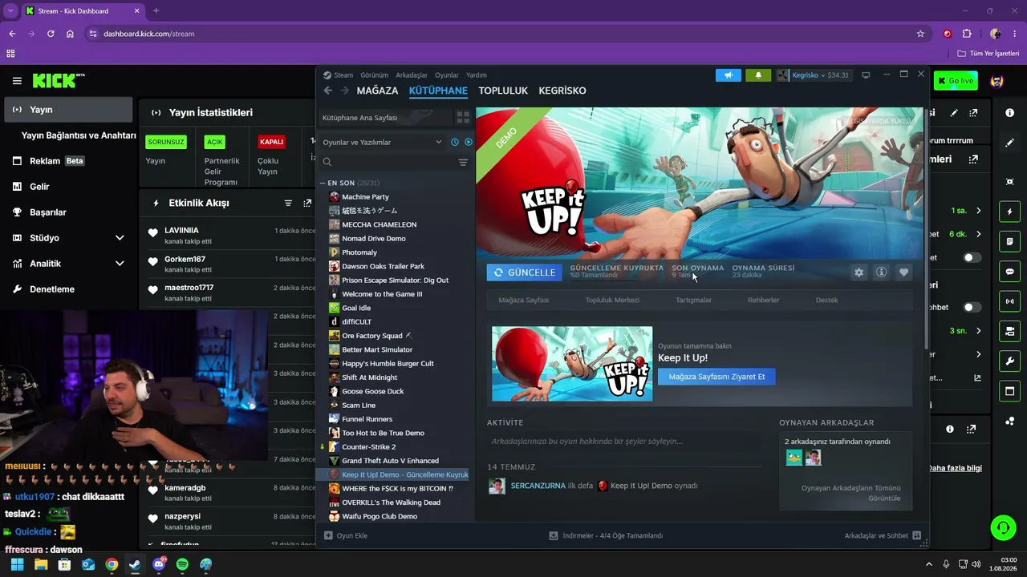This screenshot has height=577, width=1027.
Task: Open Windows Start menu
Action: tap(18, 564)
